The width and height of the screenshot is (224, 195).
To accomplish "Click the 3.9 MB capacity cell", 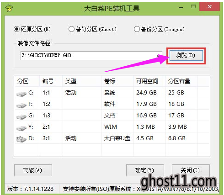I will pos(177,127).
